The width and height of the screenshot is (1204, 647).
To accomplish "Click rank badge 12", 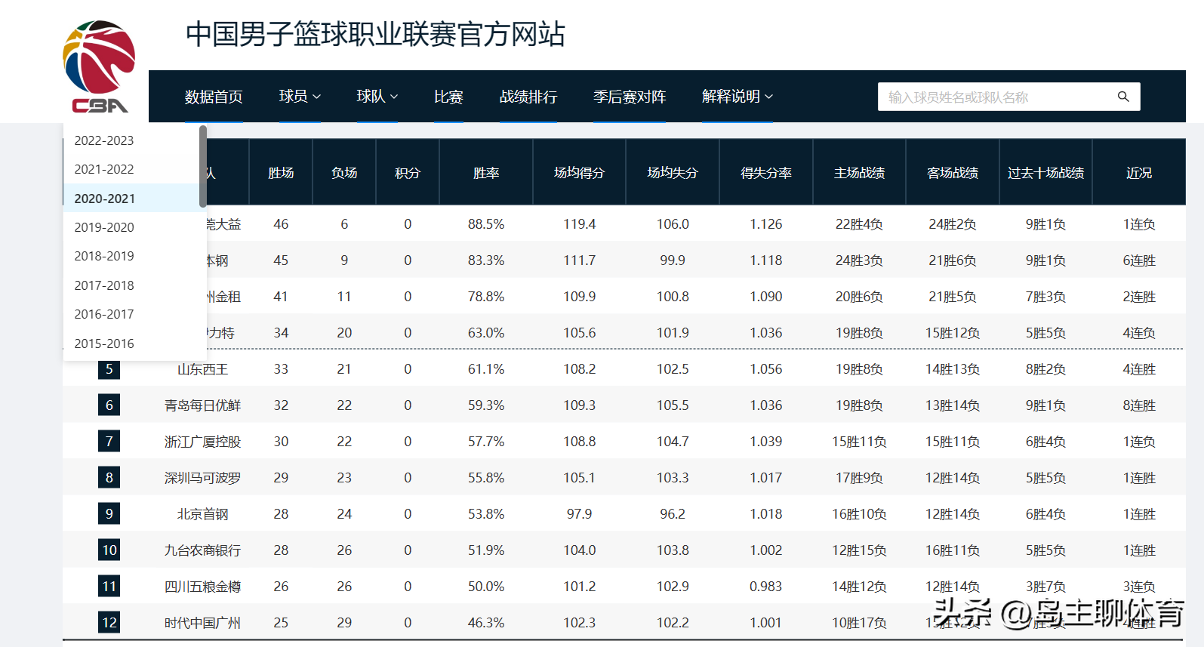I will point(109,623).
